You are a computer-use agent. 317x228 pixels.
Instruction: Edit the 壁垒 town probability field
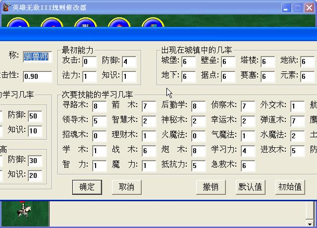point(228,61)
